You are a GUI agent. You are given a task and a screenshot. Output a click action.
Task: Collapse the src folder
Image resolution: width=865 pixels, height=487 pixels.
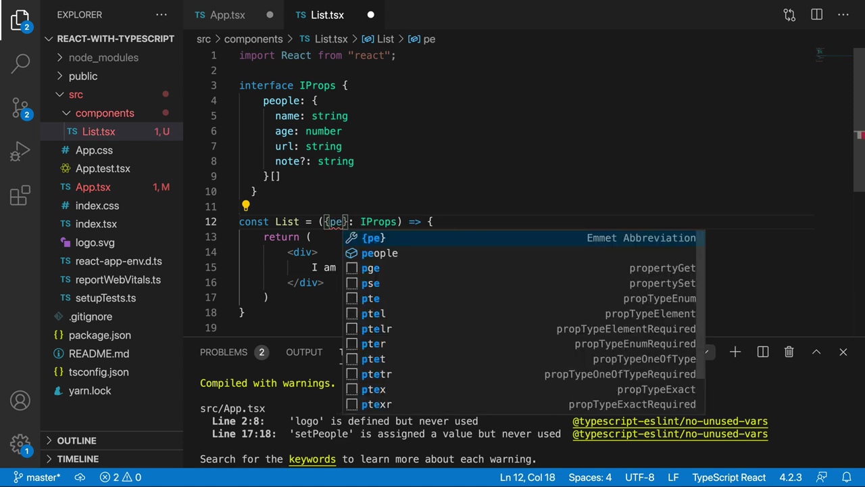tap(112, 95)
